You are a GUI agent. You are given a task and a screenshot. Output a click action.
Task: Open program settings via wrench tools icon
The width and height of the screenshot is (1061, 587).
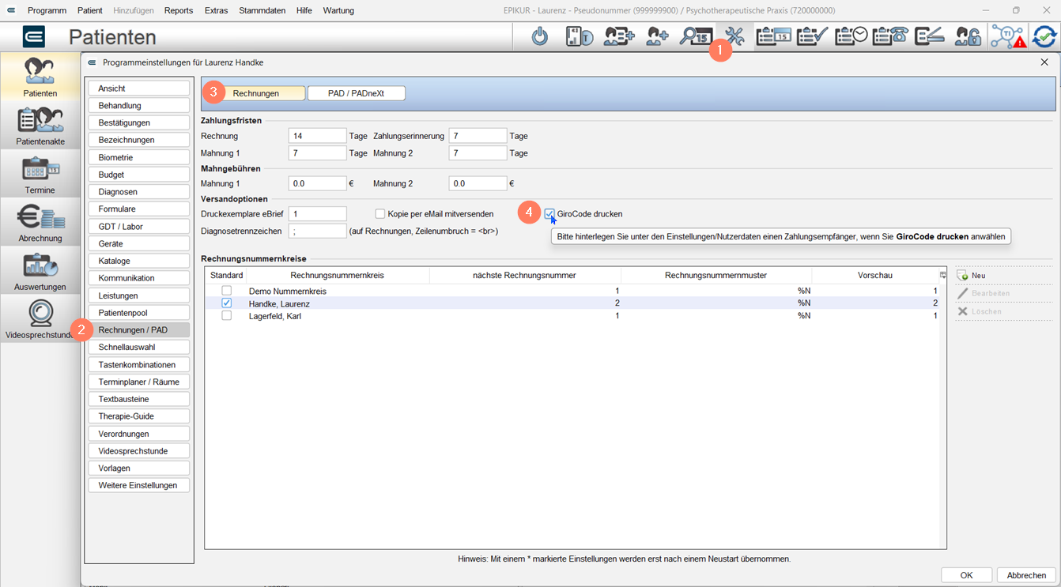[x=735, y=36]
